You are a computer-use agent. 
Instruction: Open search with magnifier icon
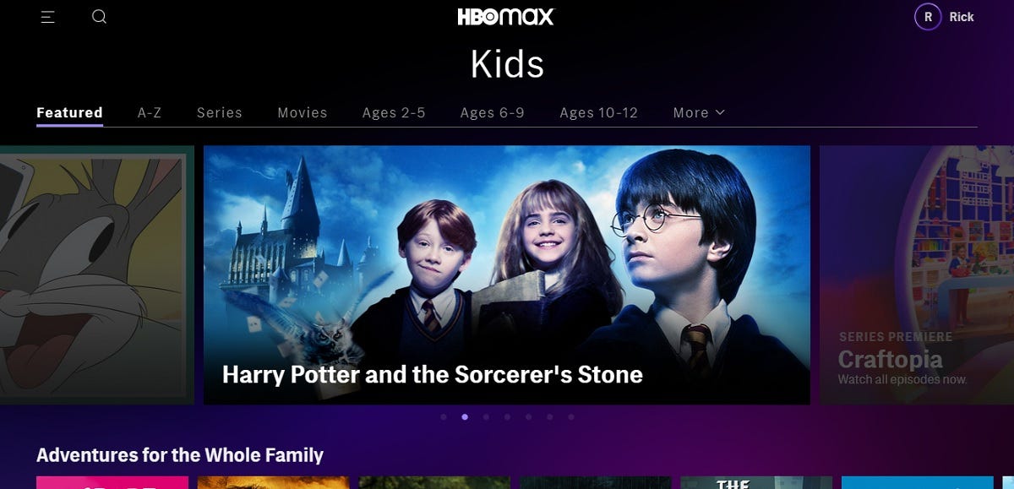pyautogui.click(x=100, y=17)
